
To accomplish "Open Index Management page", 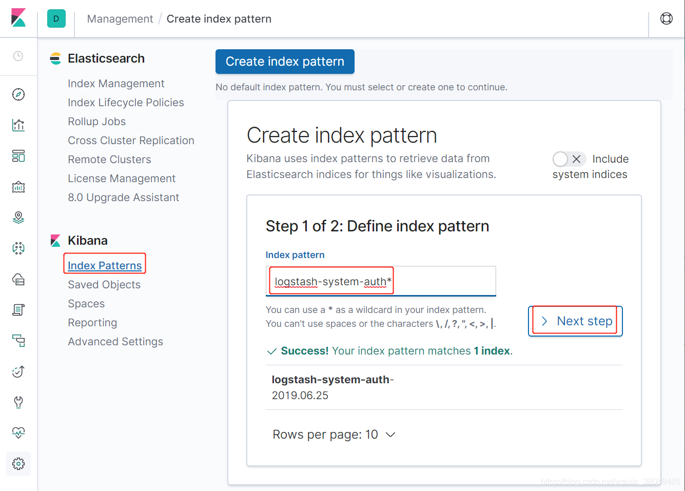I will (116, 84).
